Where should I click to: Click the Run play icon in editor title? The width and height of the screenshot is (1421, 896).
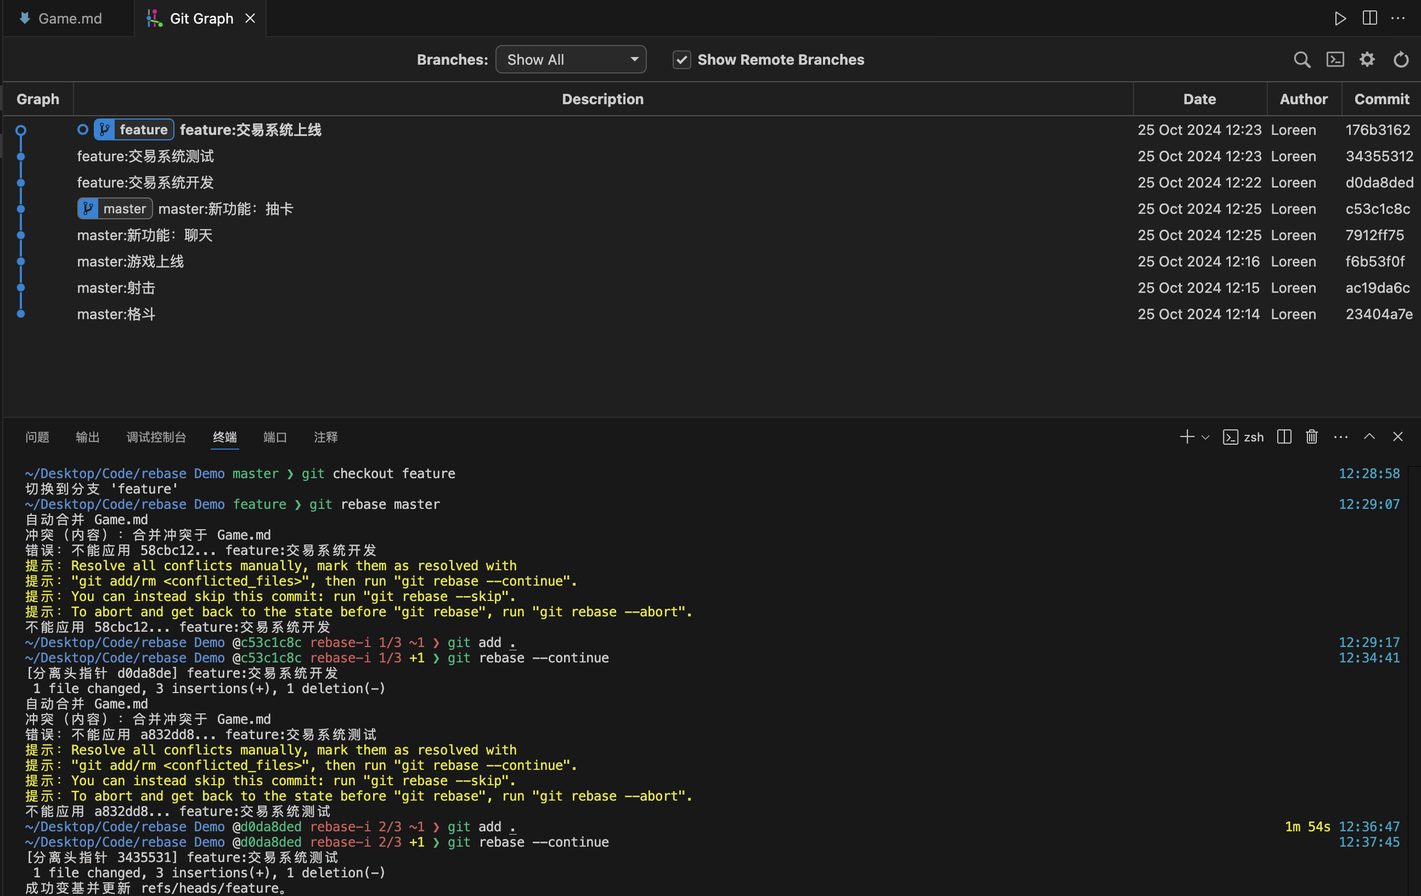(x=1340, y=18)
